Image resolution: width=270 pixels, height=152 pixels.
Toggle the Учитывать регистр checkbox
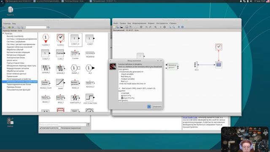tap(41, 128)
